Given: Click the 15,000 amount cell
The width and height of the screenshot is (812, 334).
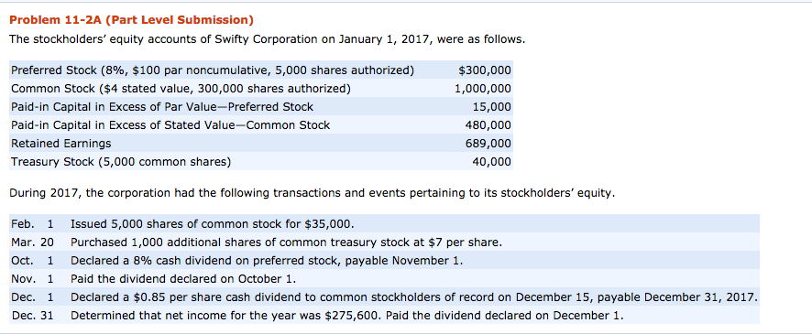Looking at the screenshot, I should click(491, 107).
